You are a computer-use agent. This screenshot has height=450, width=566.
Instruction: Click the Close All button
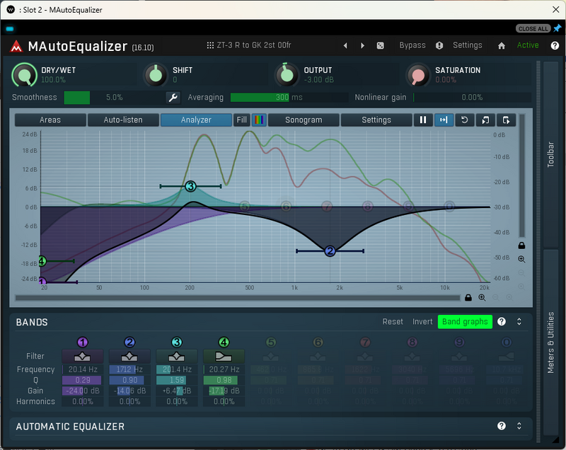(x=533, y=28)
